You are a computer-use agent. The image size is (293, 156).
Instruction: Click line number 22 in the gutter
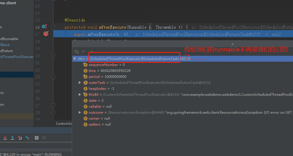point(38,70)
